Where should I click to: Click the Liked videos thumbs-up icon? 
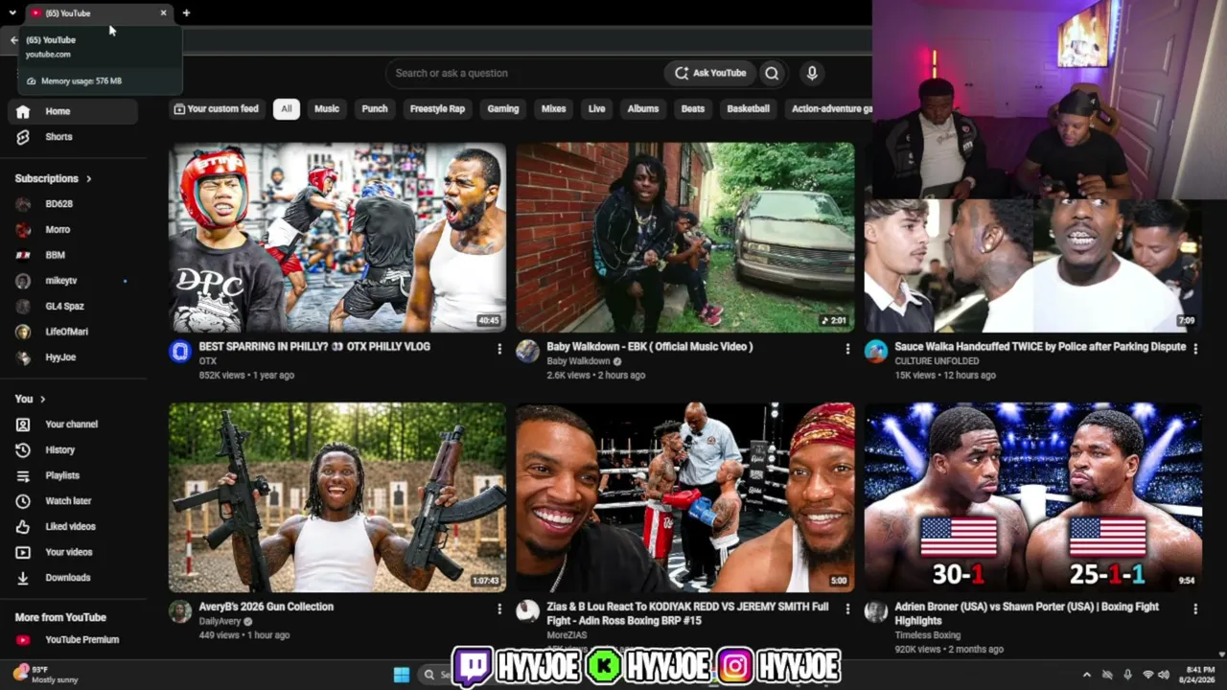[23, 526]
